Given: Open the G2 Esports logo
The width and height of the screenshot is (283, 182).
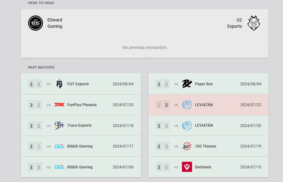Looking at the screenshot, I should click(254, 23).
